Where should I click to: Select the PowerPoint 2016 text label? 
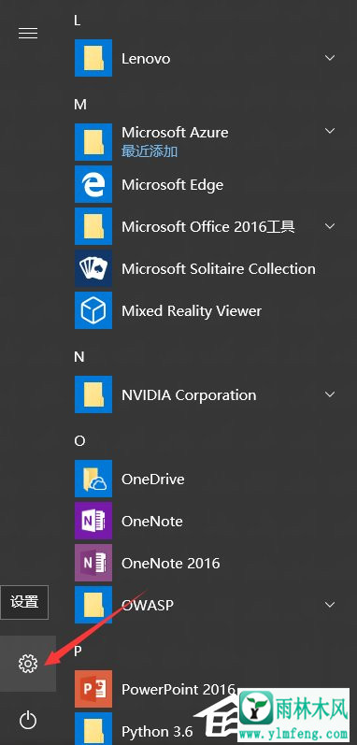coord(178,690)
